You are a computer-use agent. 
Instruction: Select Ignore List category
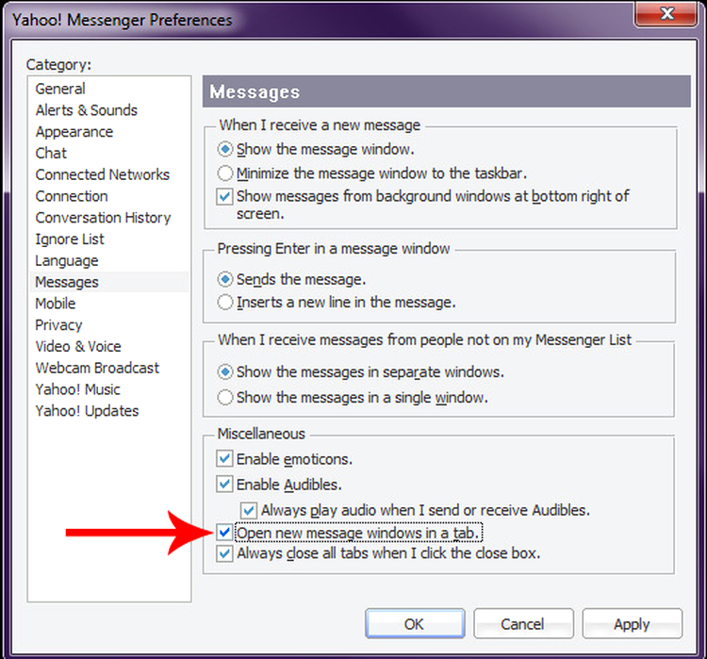point(70,239)
